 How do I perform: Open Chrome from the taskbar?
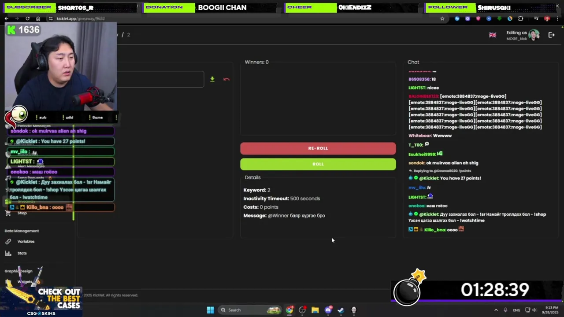pyautogui.click(x=289, y=310)
